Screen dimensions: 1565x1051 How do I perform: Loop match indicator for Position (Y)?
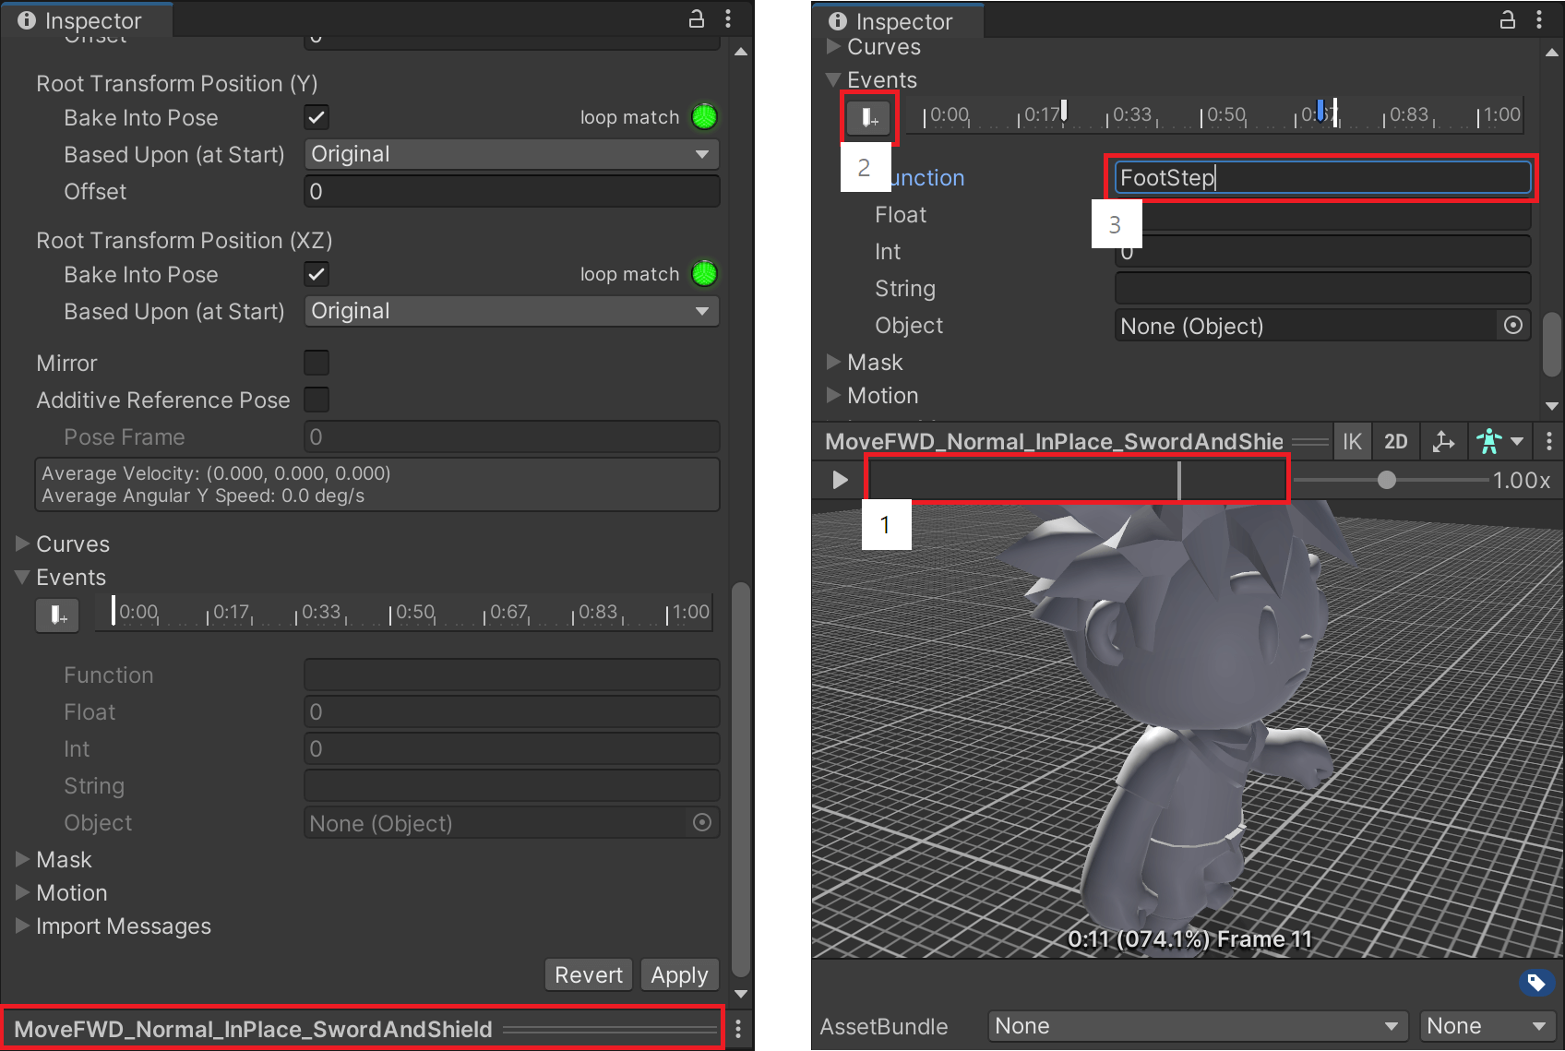704,117
